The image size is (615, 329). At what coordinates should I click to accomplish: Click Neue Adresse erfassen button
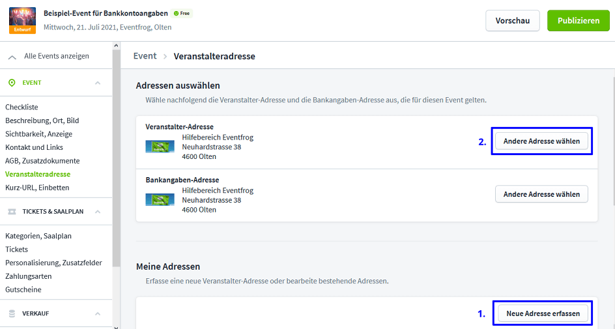coord(543,313)
